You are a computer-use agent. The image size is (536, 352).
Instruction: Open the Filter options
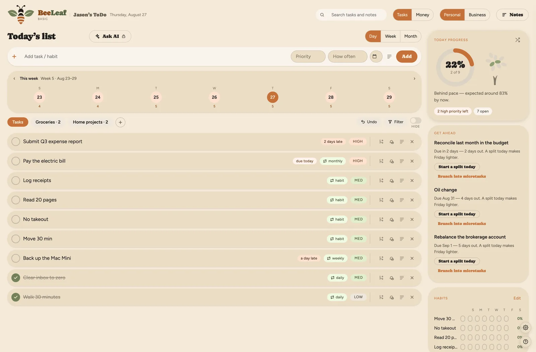[396, 122]
